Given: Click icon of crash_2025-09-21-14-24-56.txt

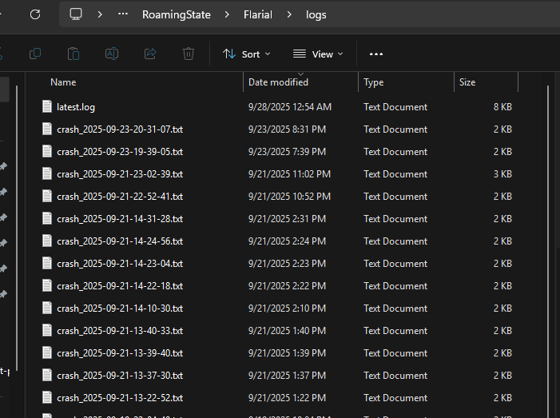Looking at the screenshot, I should coord(47,241).
